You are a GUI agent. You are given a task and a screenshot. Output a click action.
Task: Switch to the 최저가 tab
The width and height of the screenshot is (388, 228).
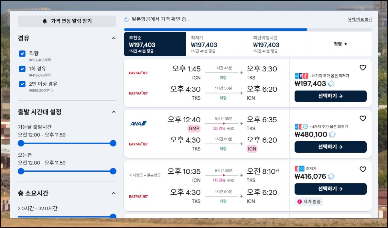[x=217, y=44]
